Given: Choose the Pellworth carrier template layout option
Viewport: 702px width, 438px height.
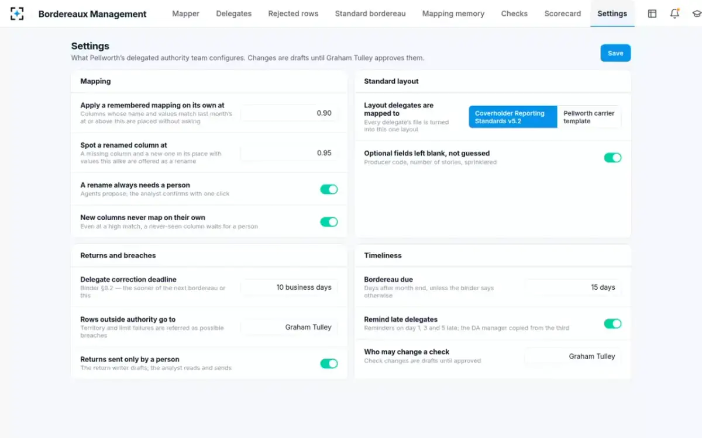Looking at the screenshot, I should 589,117.
